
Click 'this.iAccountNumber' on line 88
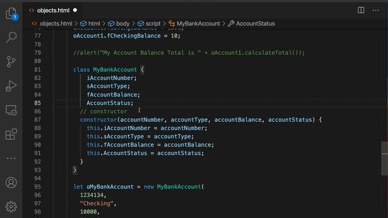[x=119, y=128]
